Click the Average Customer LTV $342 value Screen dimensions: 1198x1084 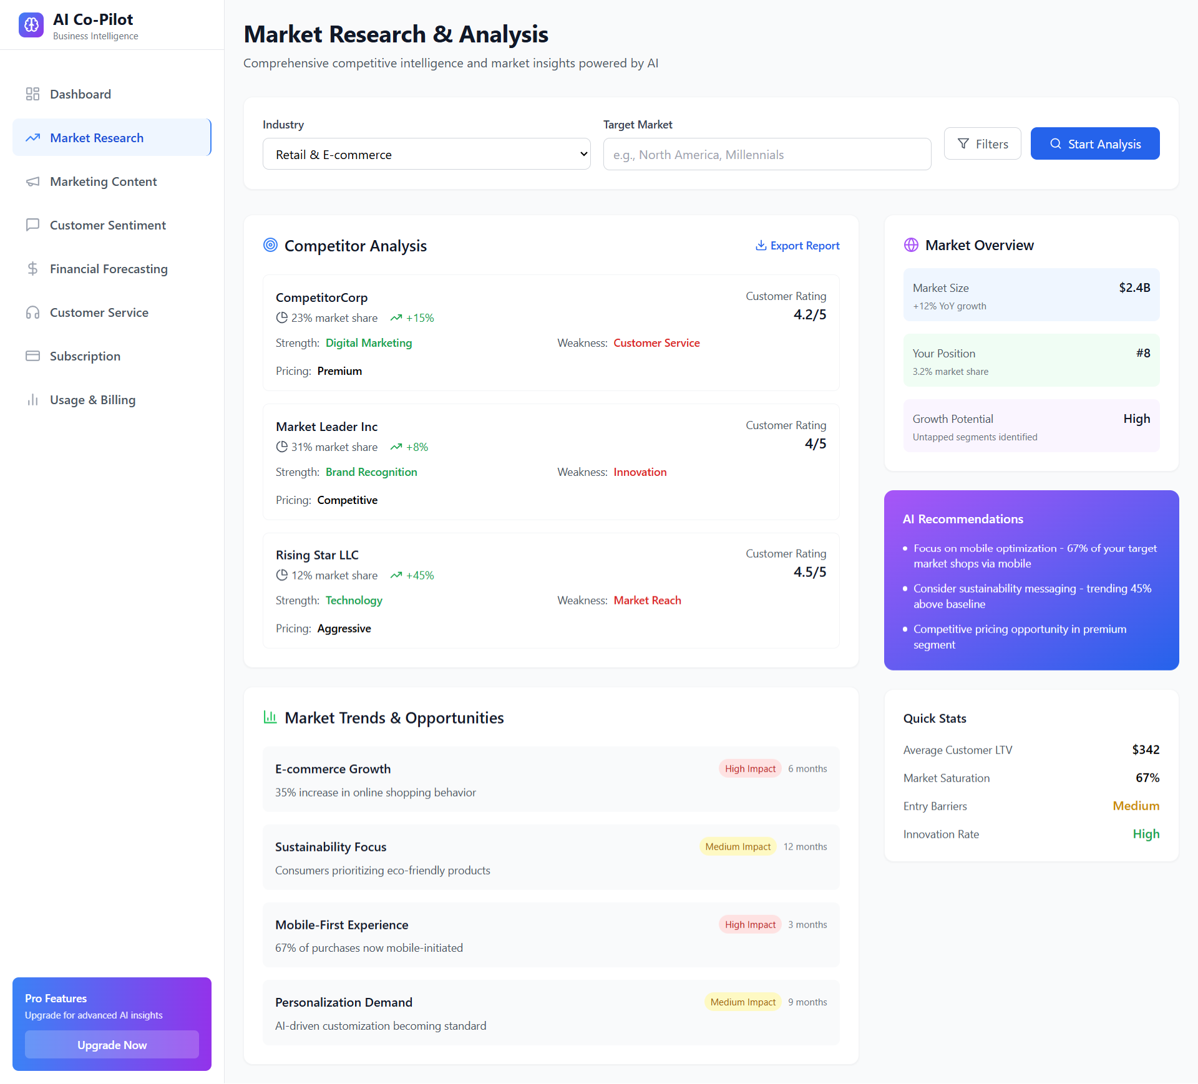[x=1146, y=750]
